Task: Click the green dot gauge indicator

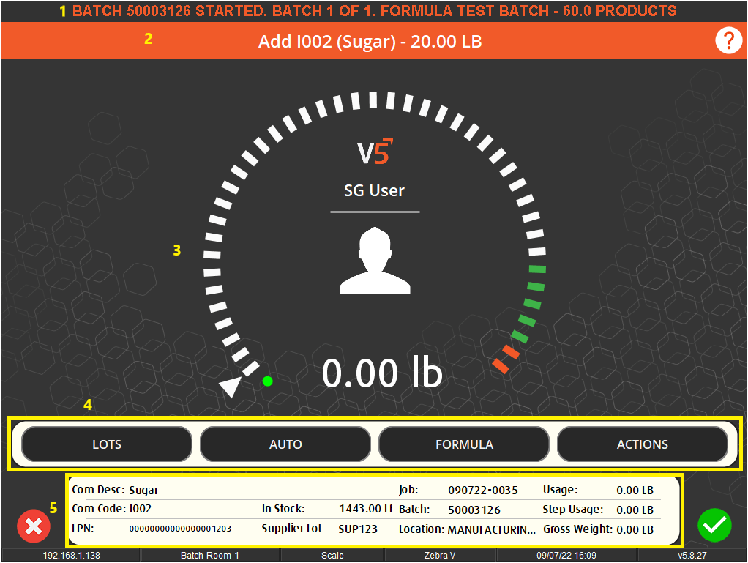Action: pos(268,381)
